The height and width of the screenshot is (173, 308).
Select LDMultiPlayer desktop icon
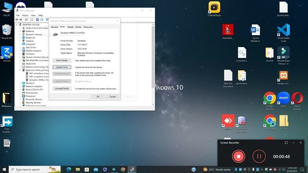(214, 9)
